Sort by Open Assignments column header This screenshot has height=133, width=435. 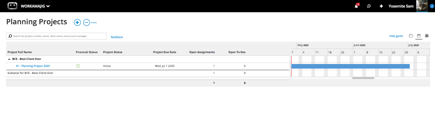pos(202,52)
